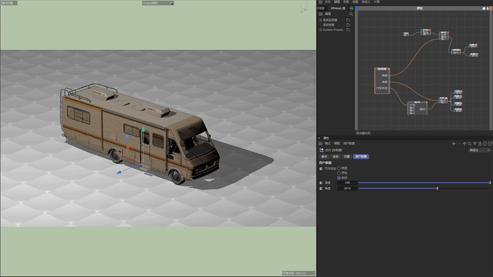Click the filter icon in Attributes panel

pyautogui.click(x=475, y=144)
